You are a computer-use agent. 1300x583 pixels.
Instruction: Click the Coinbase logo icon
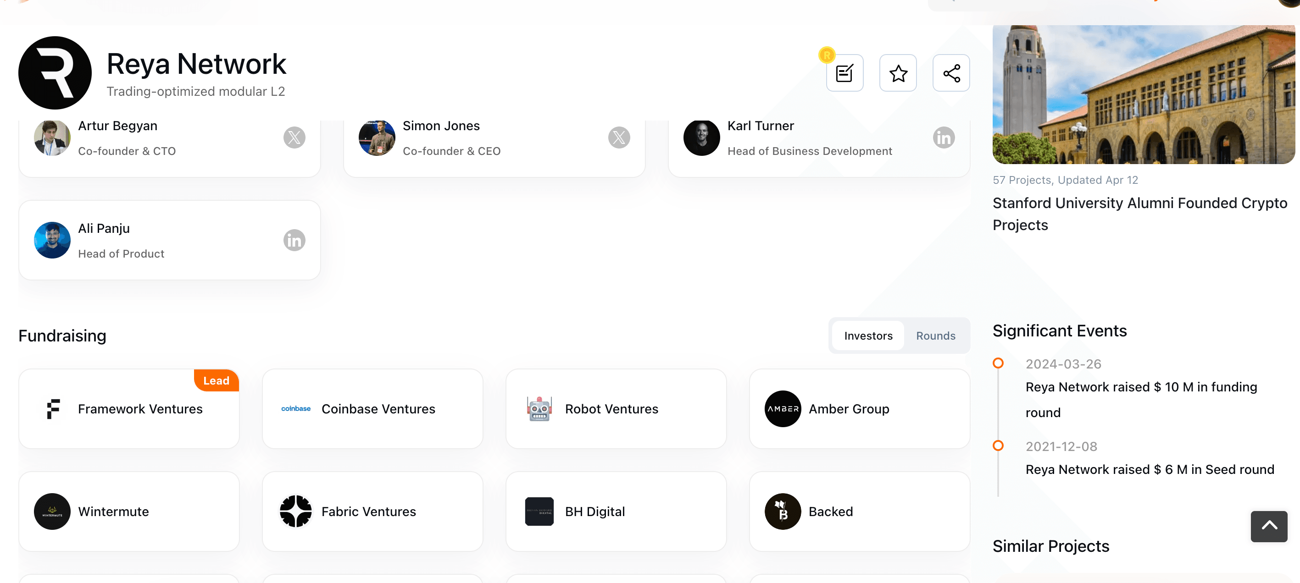pos(296,408)
